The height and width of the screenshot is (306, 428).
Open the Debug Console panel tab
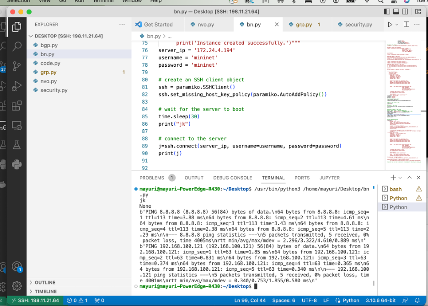click(233, 178)
